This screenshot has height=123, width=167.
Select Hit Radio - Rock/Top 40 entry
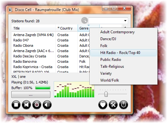123,53
